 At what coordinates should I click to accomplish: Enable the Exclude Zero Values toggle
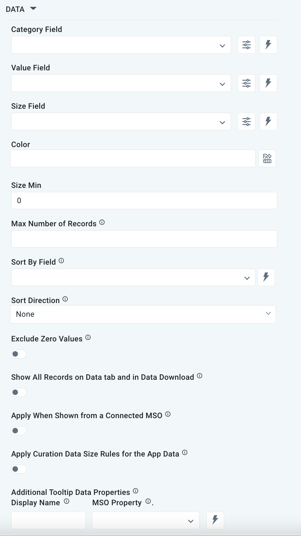pos(19,354)
